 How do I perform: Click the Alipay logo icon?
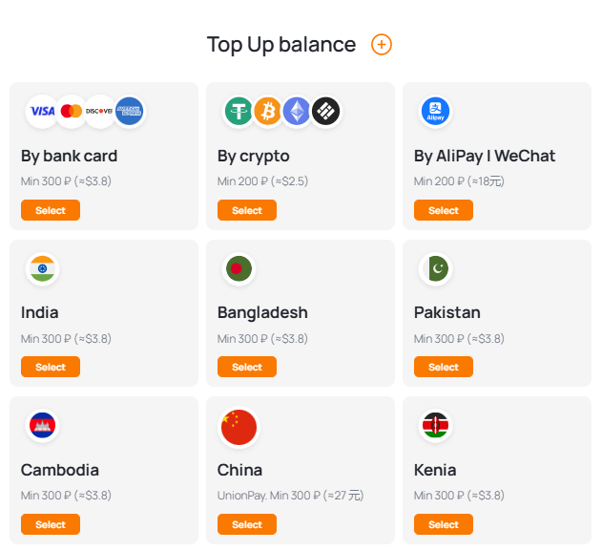435,112
